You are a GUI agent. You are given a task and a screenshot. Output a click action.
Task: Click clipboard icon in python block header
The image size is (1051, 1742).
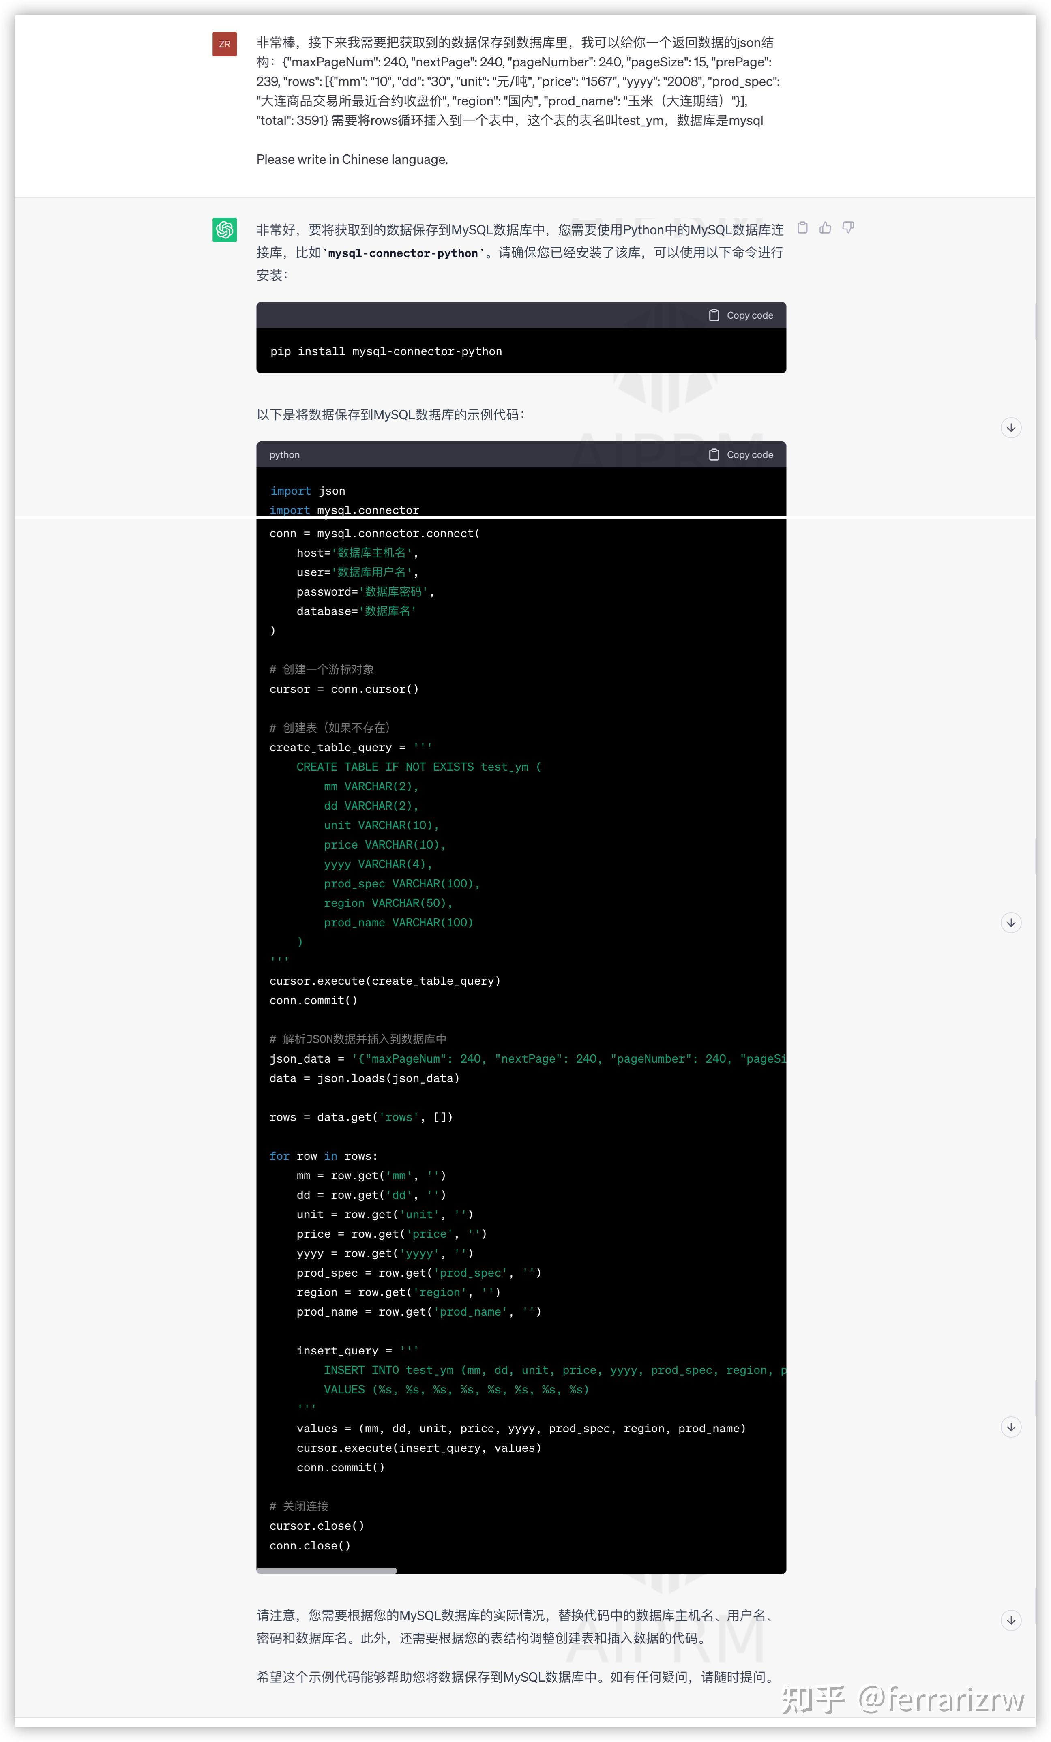click(714, 454)
